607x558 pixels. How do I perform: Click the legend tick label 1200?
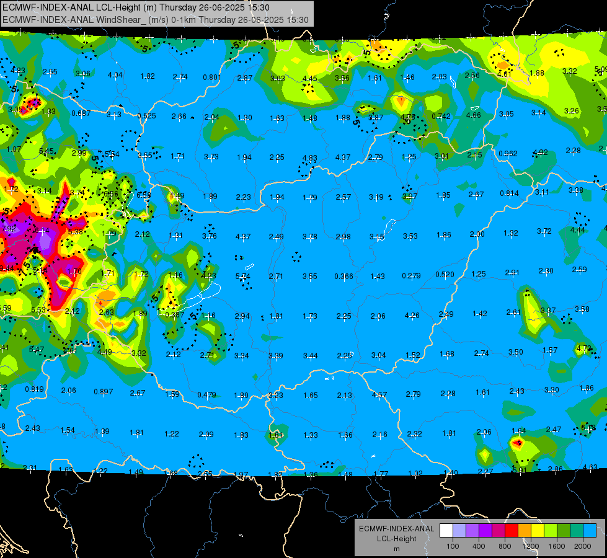pyautogui.click(x=531, y=546)
